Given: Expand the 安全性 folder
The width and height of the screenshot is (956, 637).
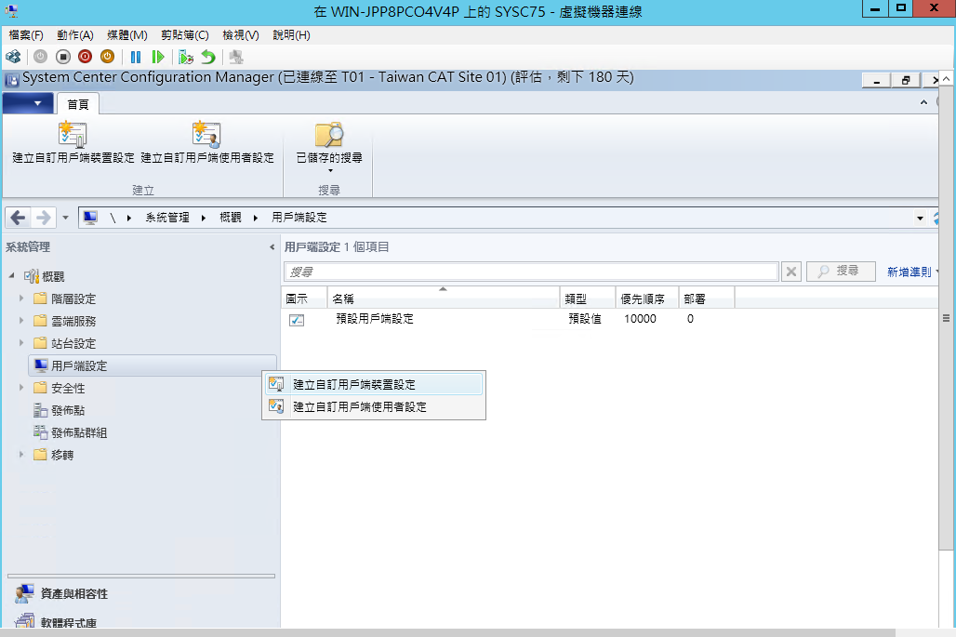Looking at the screenshot, I should (21, 387).
